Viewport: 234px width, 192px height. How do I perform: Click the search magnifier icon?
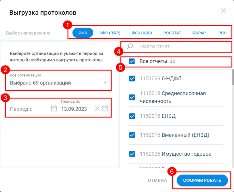tap(130, 46)
